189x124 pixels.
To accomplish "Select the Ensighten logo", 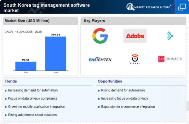I will [100, 59].
